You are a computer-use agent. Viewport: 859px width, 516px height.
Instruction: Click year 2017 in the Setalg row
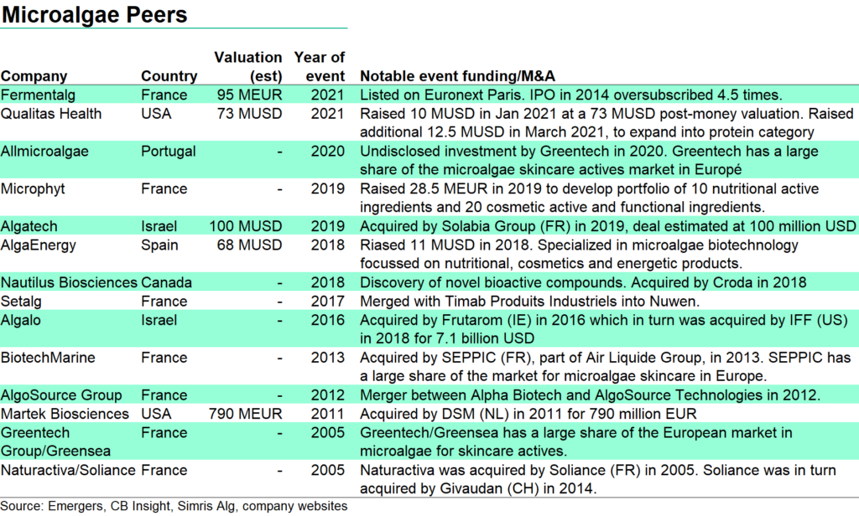328,302
